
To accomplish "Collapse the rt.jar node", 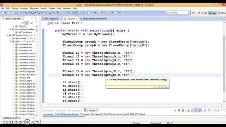I will [10, 41].
